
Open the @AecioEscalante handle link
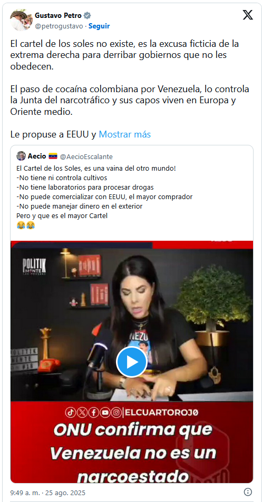pos(86,156)
